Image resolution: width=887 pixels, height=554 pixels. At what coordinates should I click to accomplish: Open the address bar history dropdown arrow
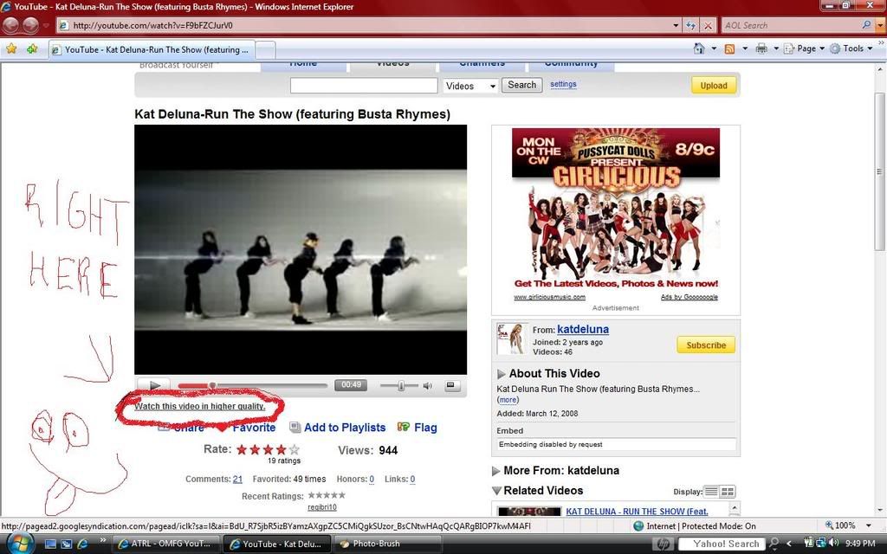tap(676, 25)
